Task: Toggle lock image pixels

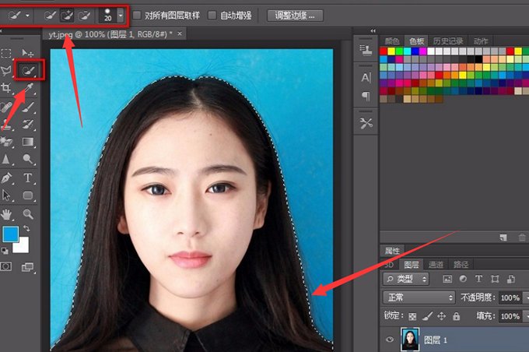Action: click(x=427, y=316)
